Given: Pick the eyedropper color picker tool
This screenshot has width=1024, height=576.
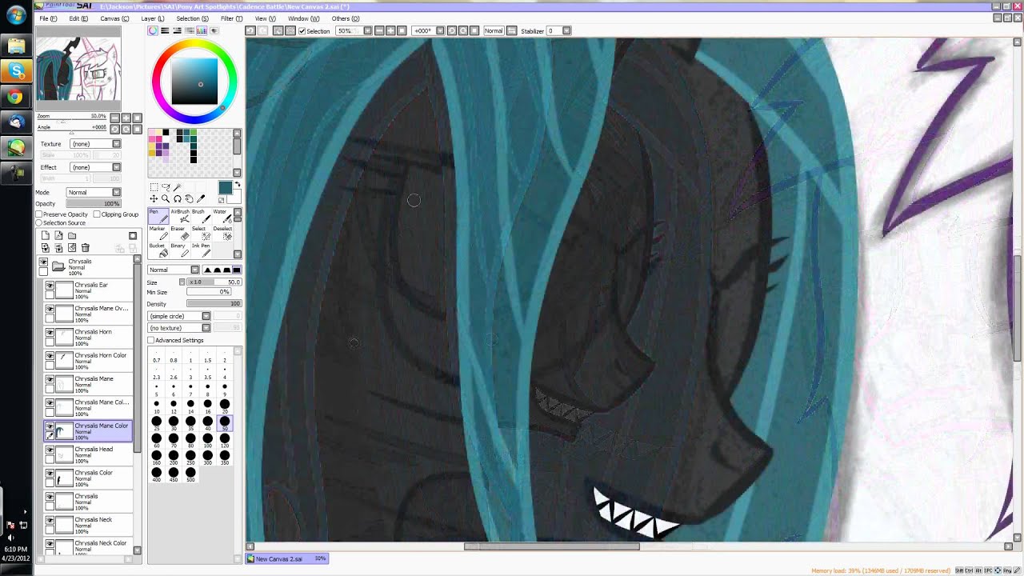Looking at the screenshot, I should point(201,198).
